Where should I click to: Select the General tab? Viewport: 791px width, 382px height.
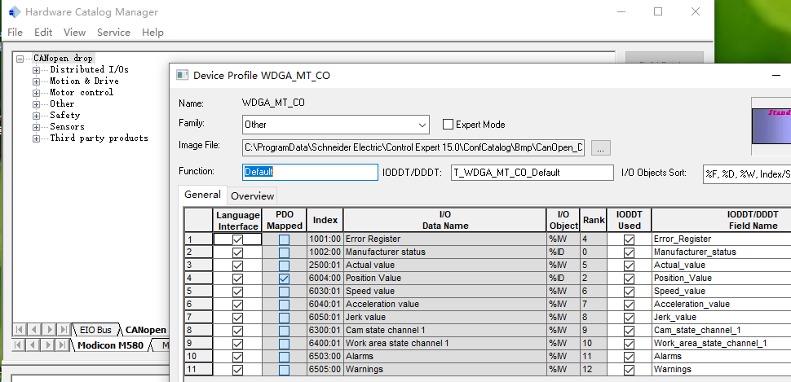coord(202,195)
